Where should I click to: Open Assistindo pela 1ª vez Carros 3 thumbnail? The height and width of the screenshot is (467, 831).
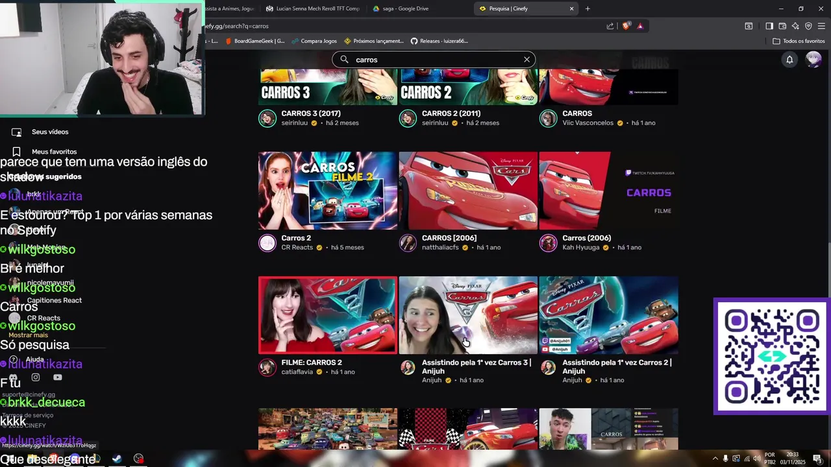[468, 315]
